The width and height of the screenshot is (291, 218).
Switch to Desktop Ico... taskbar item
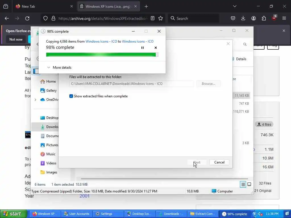[140, 214]
